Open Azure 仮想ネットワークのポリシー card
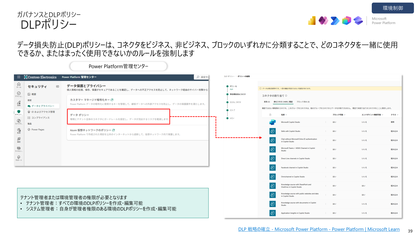Screen dimensions: 417x235 pos(138,132)
